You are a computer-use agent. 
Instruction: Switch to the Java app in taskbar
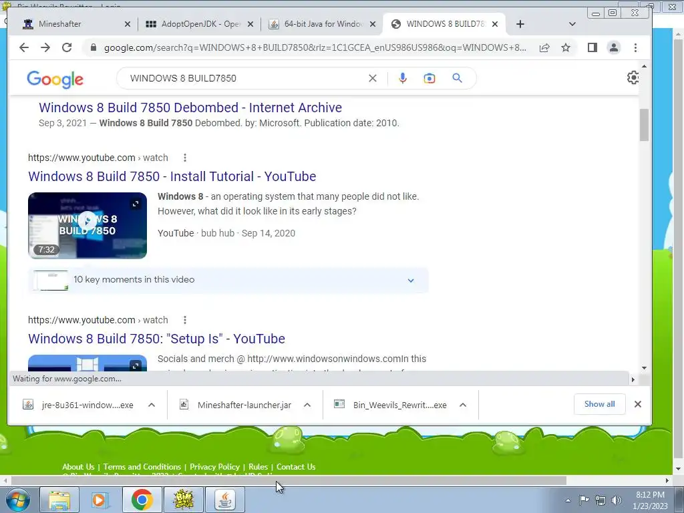pos(224,500)
